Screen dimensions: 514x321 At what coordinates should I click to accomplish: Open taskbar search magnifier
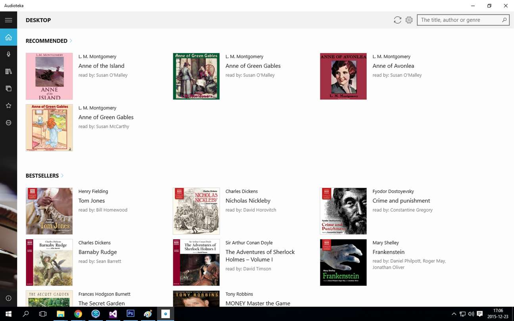[26, 314]
